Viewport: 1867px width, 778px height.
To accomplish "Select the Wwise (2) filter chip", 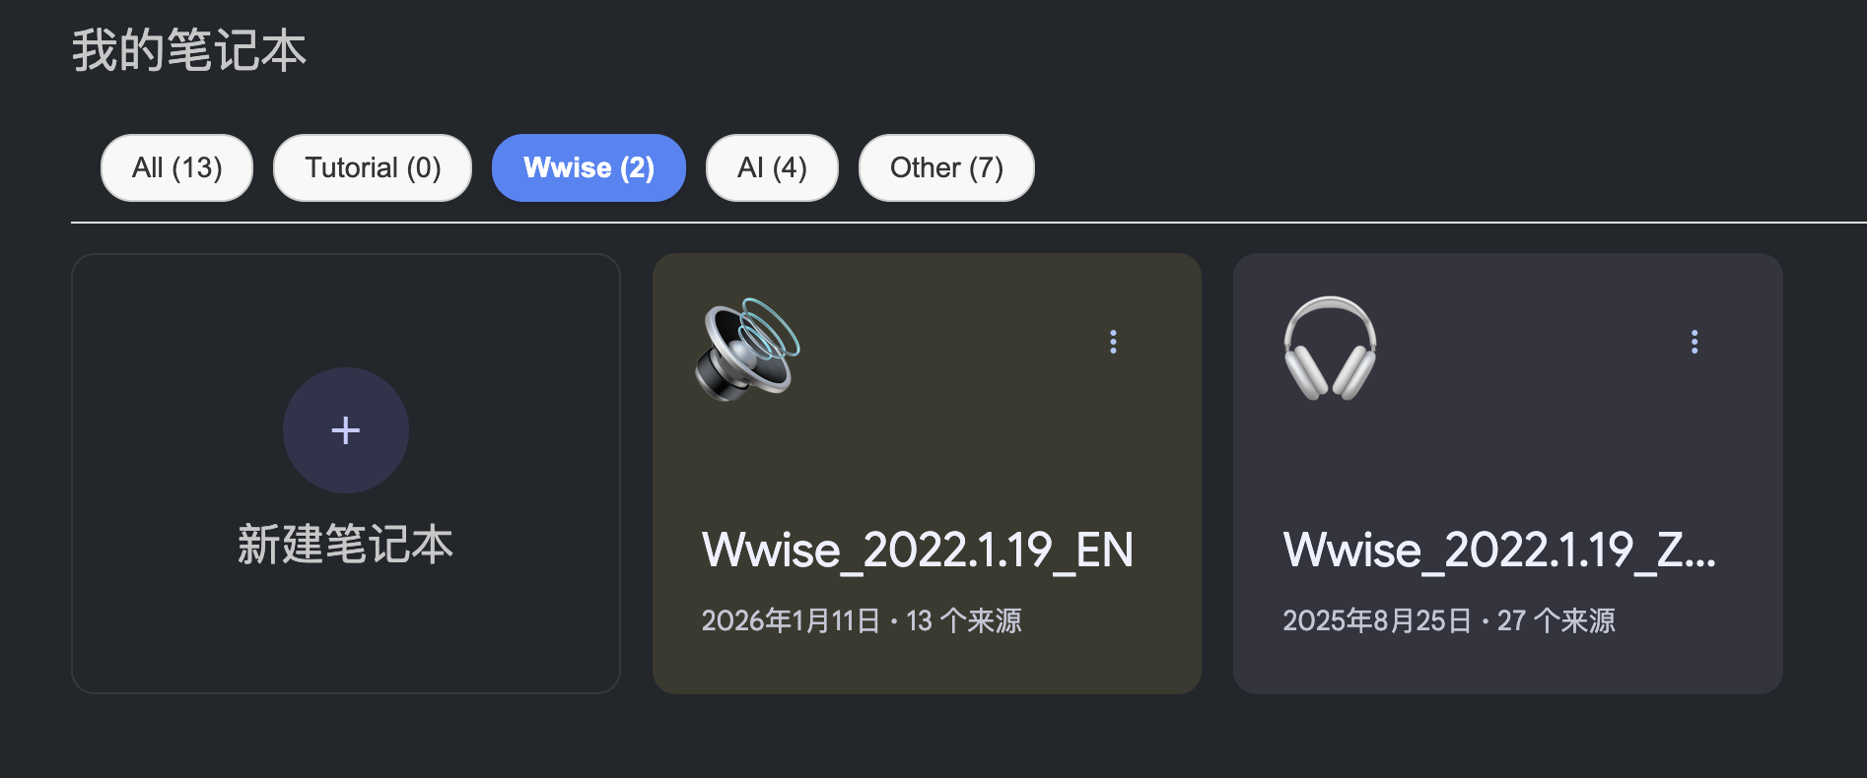I will [588, 168].
